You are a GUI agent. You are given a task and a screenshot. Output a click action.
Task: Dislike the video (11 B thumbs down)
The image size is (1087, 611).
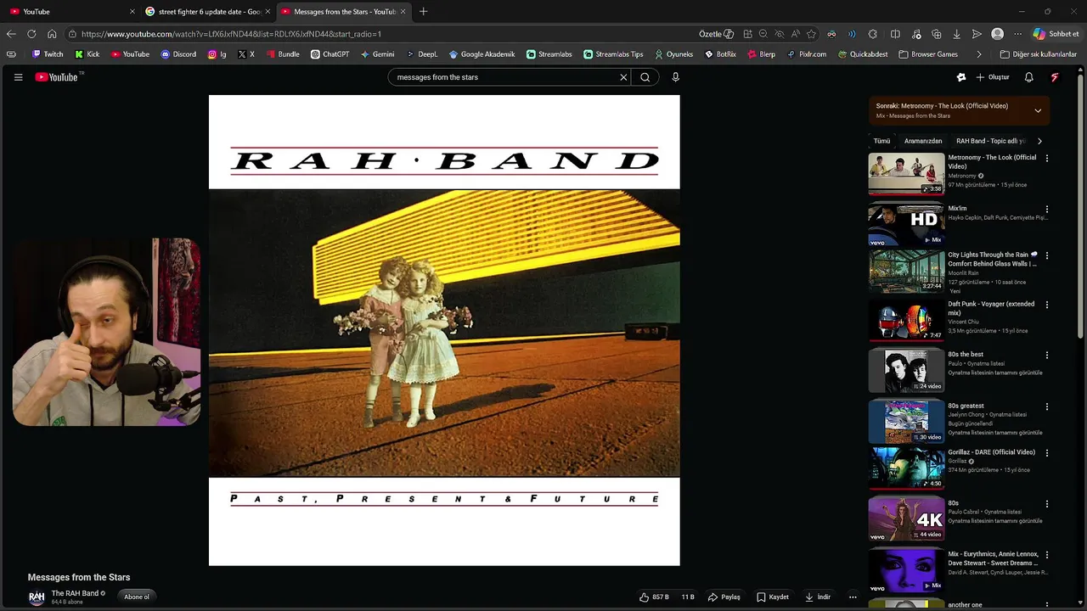[x=688, y=597]
